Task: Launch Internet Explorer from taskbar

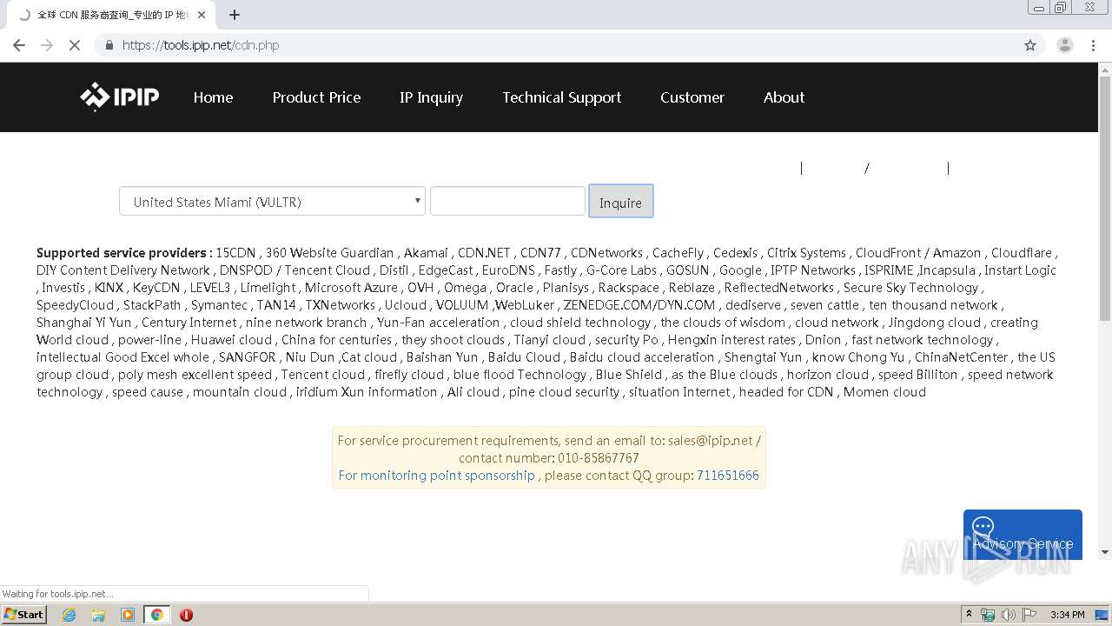Action: pos(69,615)
